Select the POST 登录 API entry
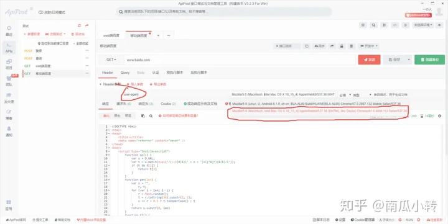Viewport: 448px width, 224px height. point(57,51)
